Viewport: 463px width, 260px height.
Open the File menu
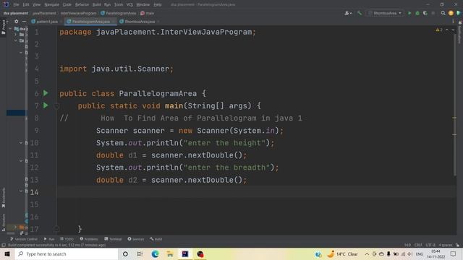pyautogui.click(x=16, y=4)
